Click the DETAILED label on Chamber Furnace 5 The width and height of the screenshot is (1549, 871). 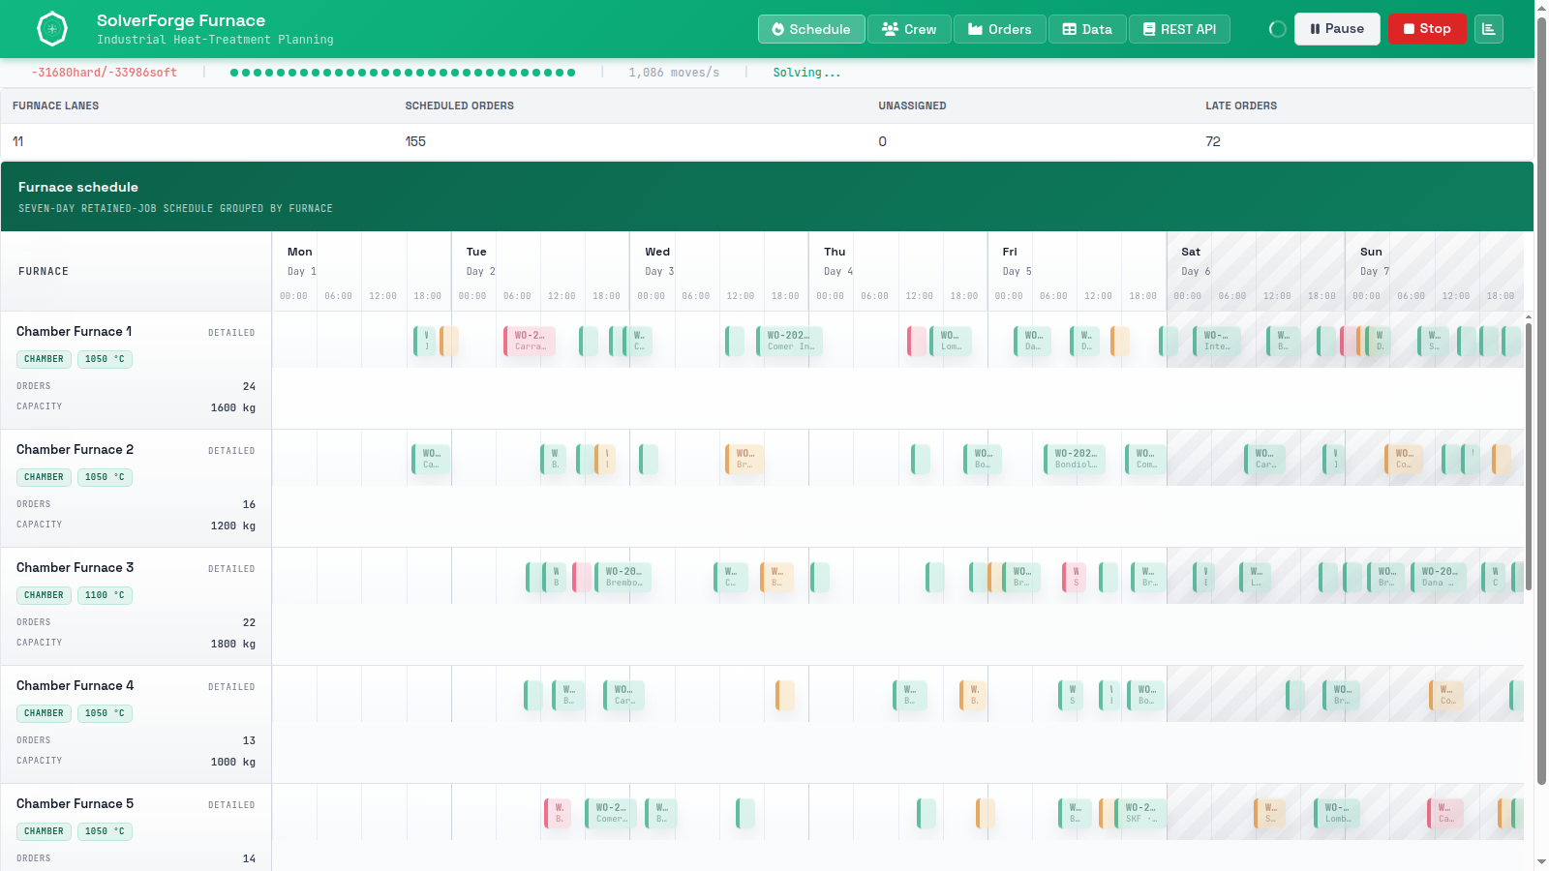231,805
